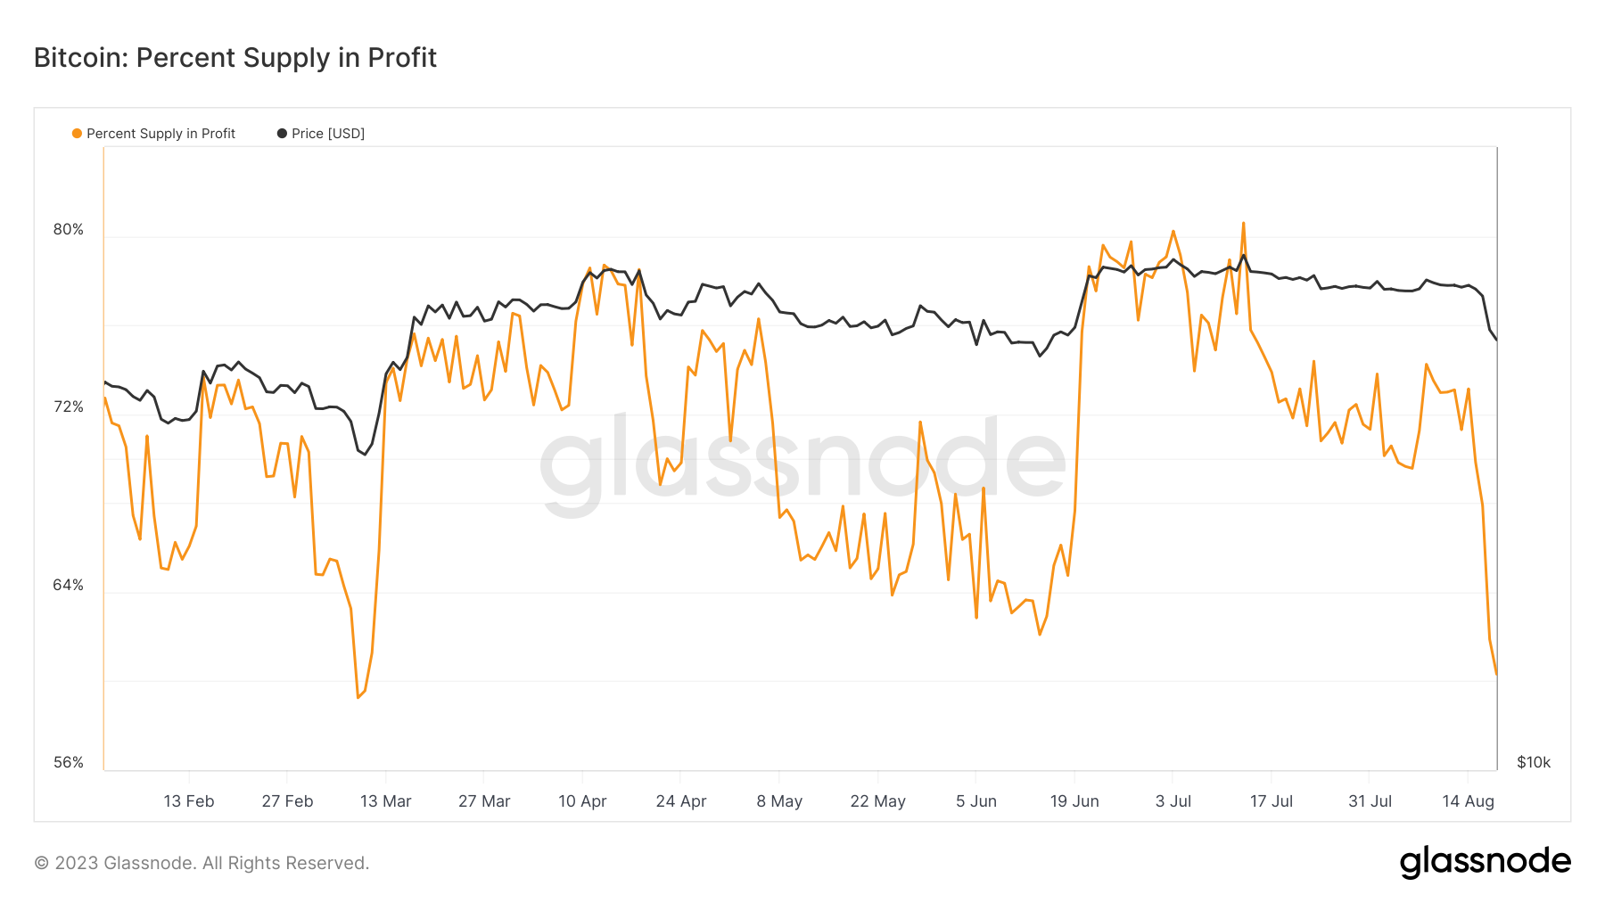
Task: Click the 80% y-axis label
Action: (x=69, y=230)
